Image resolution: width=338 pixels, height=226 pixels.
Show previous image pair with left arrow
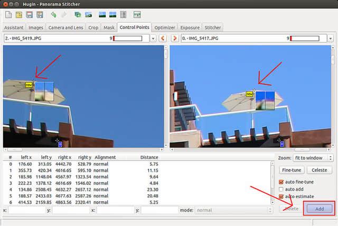163,38
